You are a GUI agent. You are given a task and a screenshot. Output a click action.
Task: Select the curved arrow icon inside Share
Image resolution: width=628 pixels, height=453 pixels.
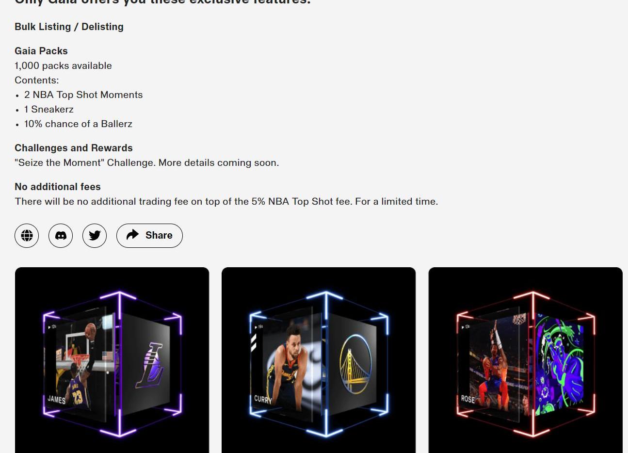point(132,235)
